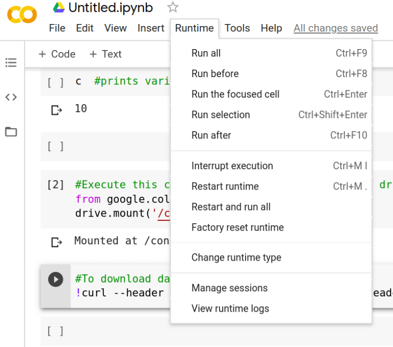Screen dimensions: 393x347
Task: Click the Colab CO logo
Action: pyautogui.click(x=22, y=15)
